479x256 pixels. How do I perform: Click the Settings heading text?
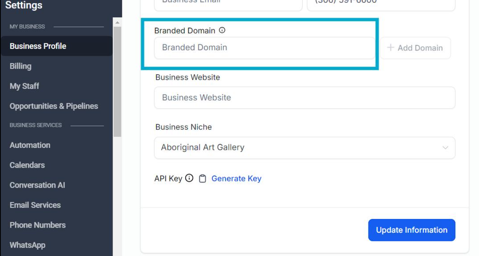point(24,6)
